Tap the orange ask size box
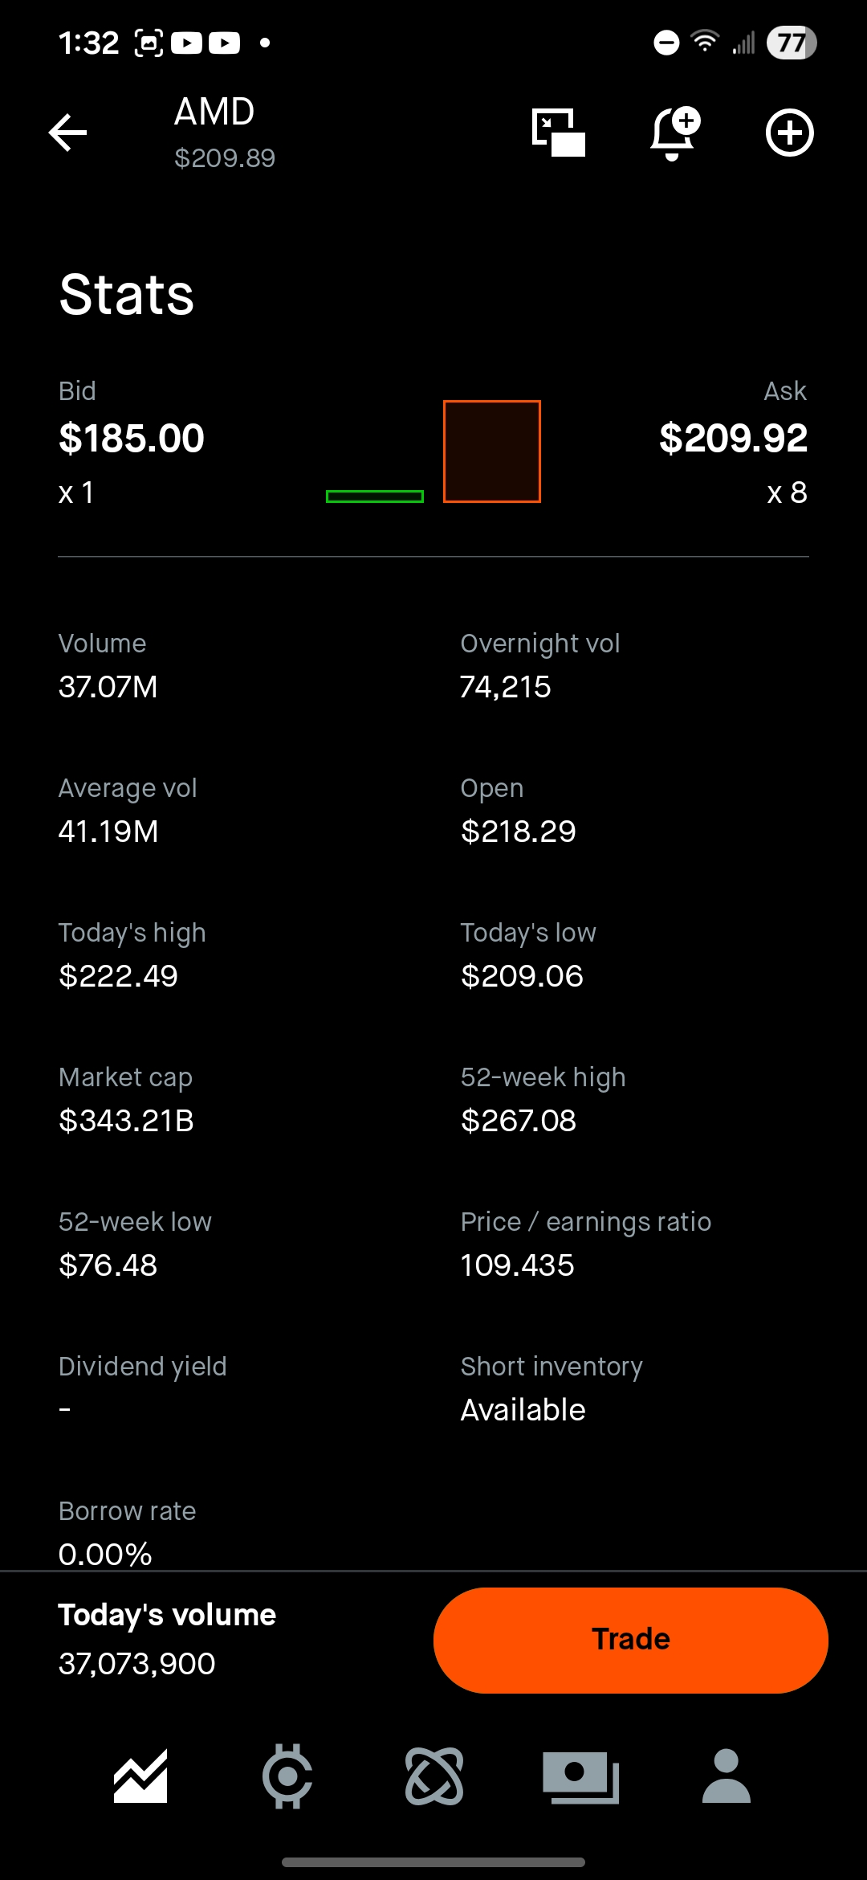This screenshot has height=1880, width=867. point(492,452)
